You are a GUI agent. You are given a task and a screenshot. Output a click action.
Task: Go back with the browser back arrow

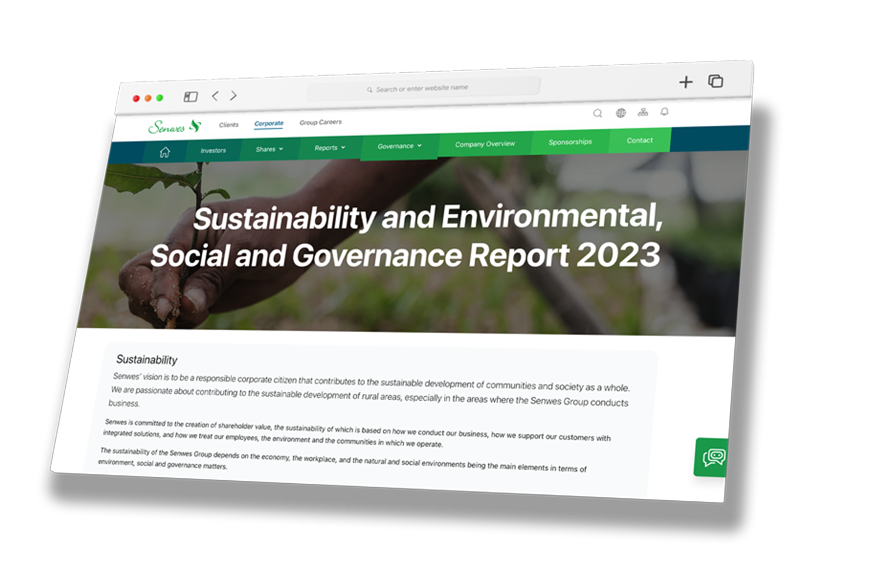pos(215,96)
